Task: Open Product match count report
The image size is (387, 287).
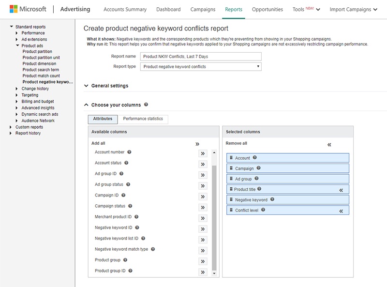Action: coord(41,76)
